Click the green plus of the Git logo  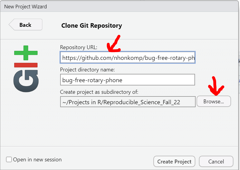[x=26, y=53]
